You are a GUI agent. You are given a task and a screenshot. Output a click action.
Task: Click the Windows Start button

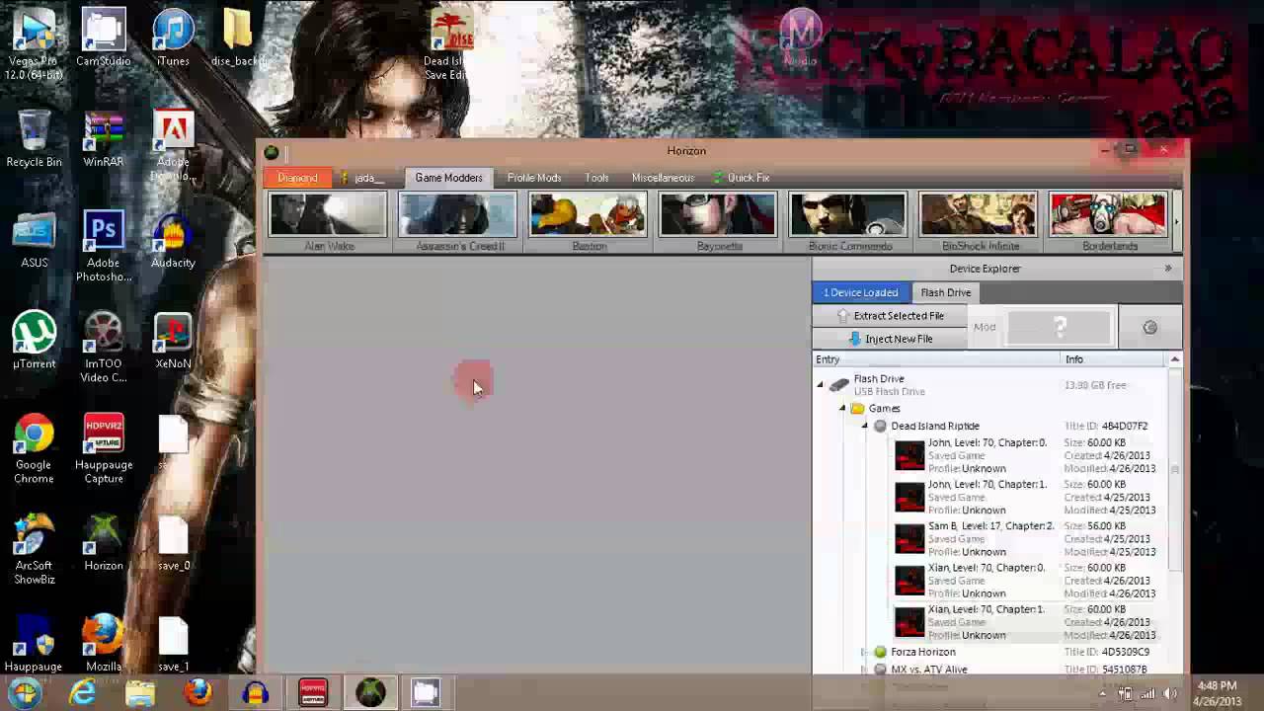(25, 693)
